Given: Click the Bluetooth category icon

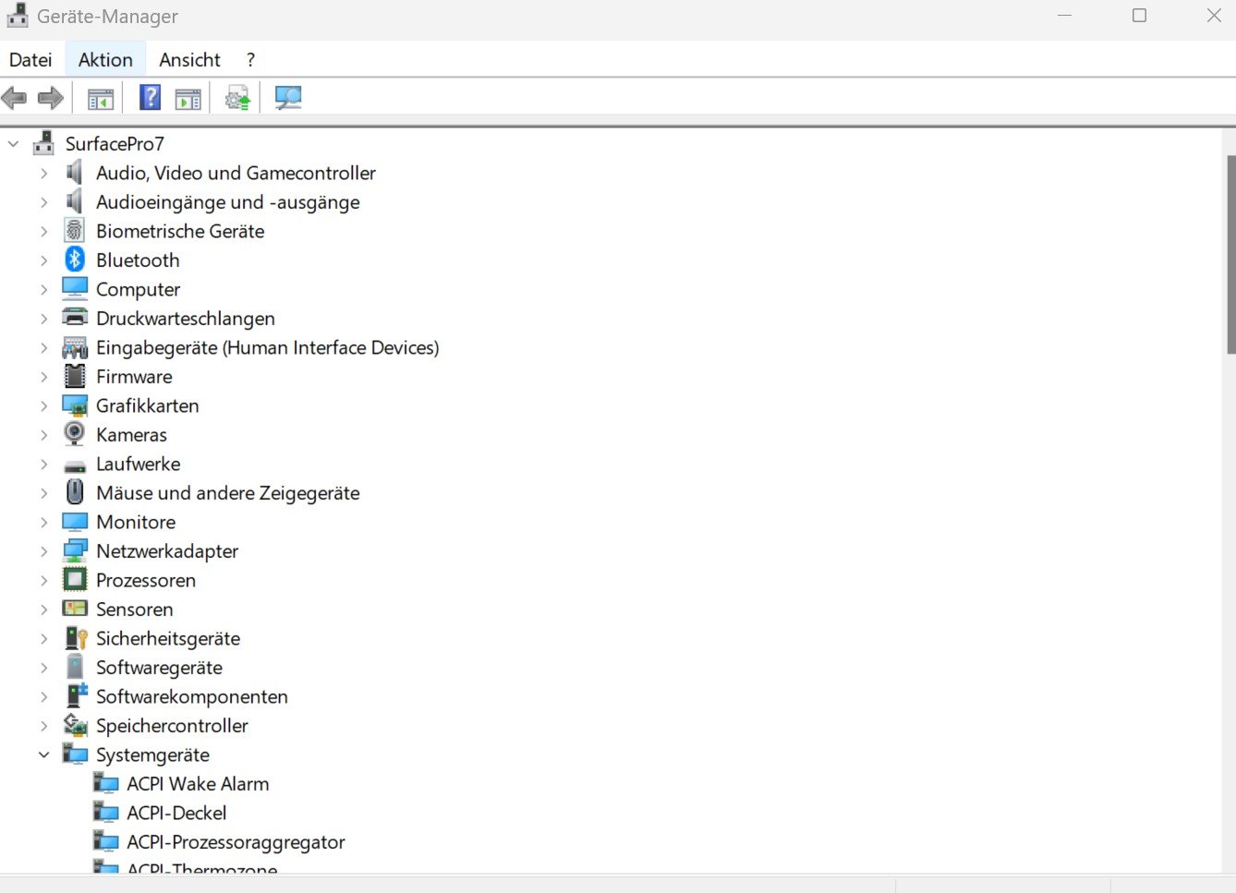Looking at the screenshot, I should coord(75,259).
